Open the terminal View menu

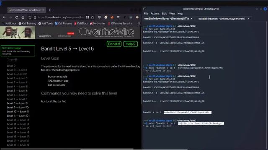pyautogui.click(x=172, y=14)
